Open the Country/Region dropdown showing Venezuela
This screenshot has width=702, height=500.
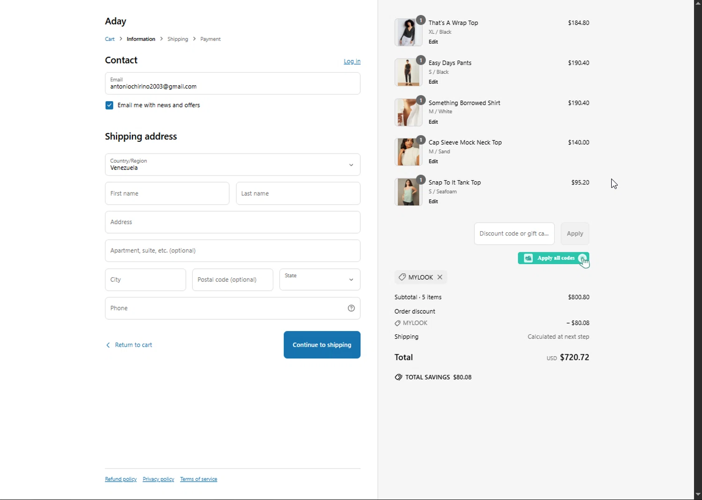tap(233, 165)
